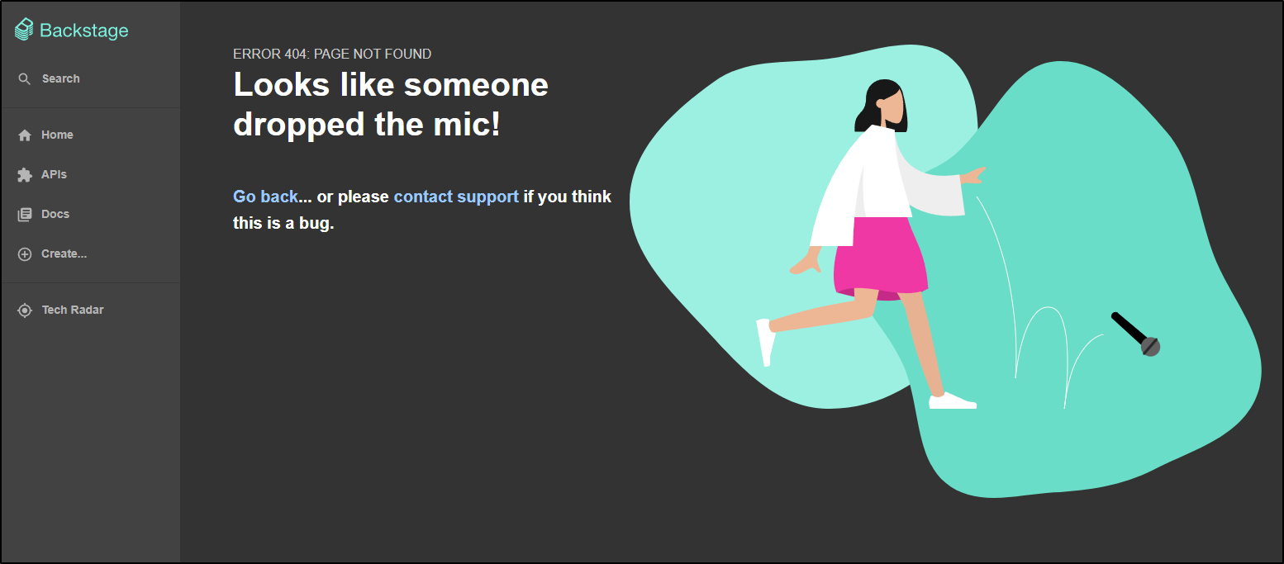
Task: Click the Docs library icon
Action: [x=25, y=215]
